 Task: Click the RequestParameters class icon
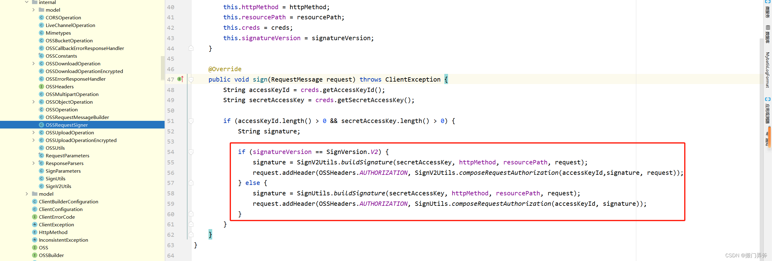[41, 155]
